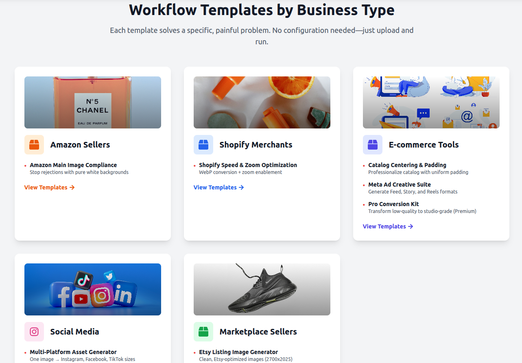
Task: Click Shopify Speed & Zoom Optimization item
Action: pos(248,165)
